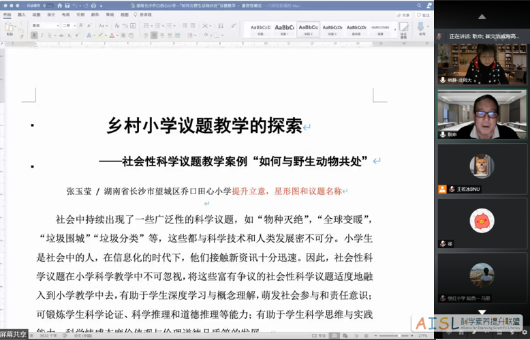Image resolution: width=530 pixels, height=340 pixels.
Task: Toggle Superscript formatting
Action: (x=77, y=35)
